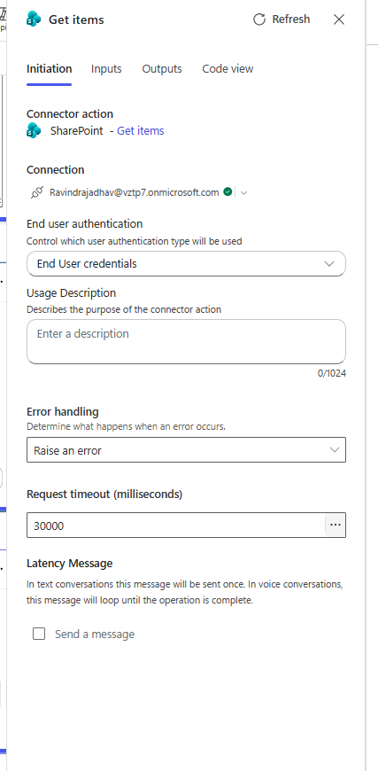Select the Initiation tab
This screenshot has width=378, height=771.
(x=49, y=69)
